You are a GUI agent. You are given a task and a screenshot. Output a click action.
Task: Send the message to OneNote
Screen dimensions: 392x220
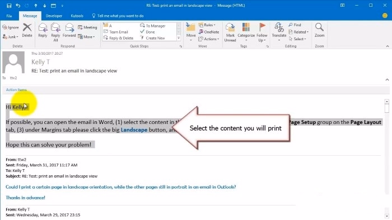(209, 32)
